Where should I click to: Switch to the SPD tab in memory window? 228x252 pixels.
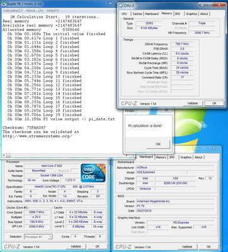tap(178, 14)
